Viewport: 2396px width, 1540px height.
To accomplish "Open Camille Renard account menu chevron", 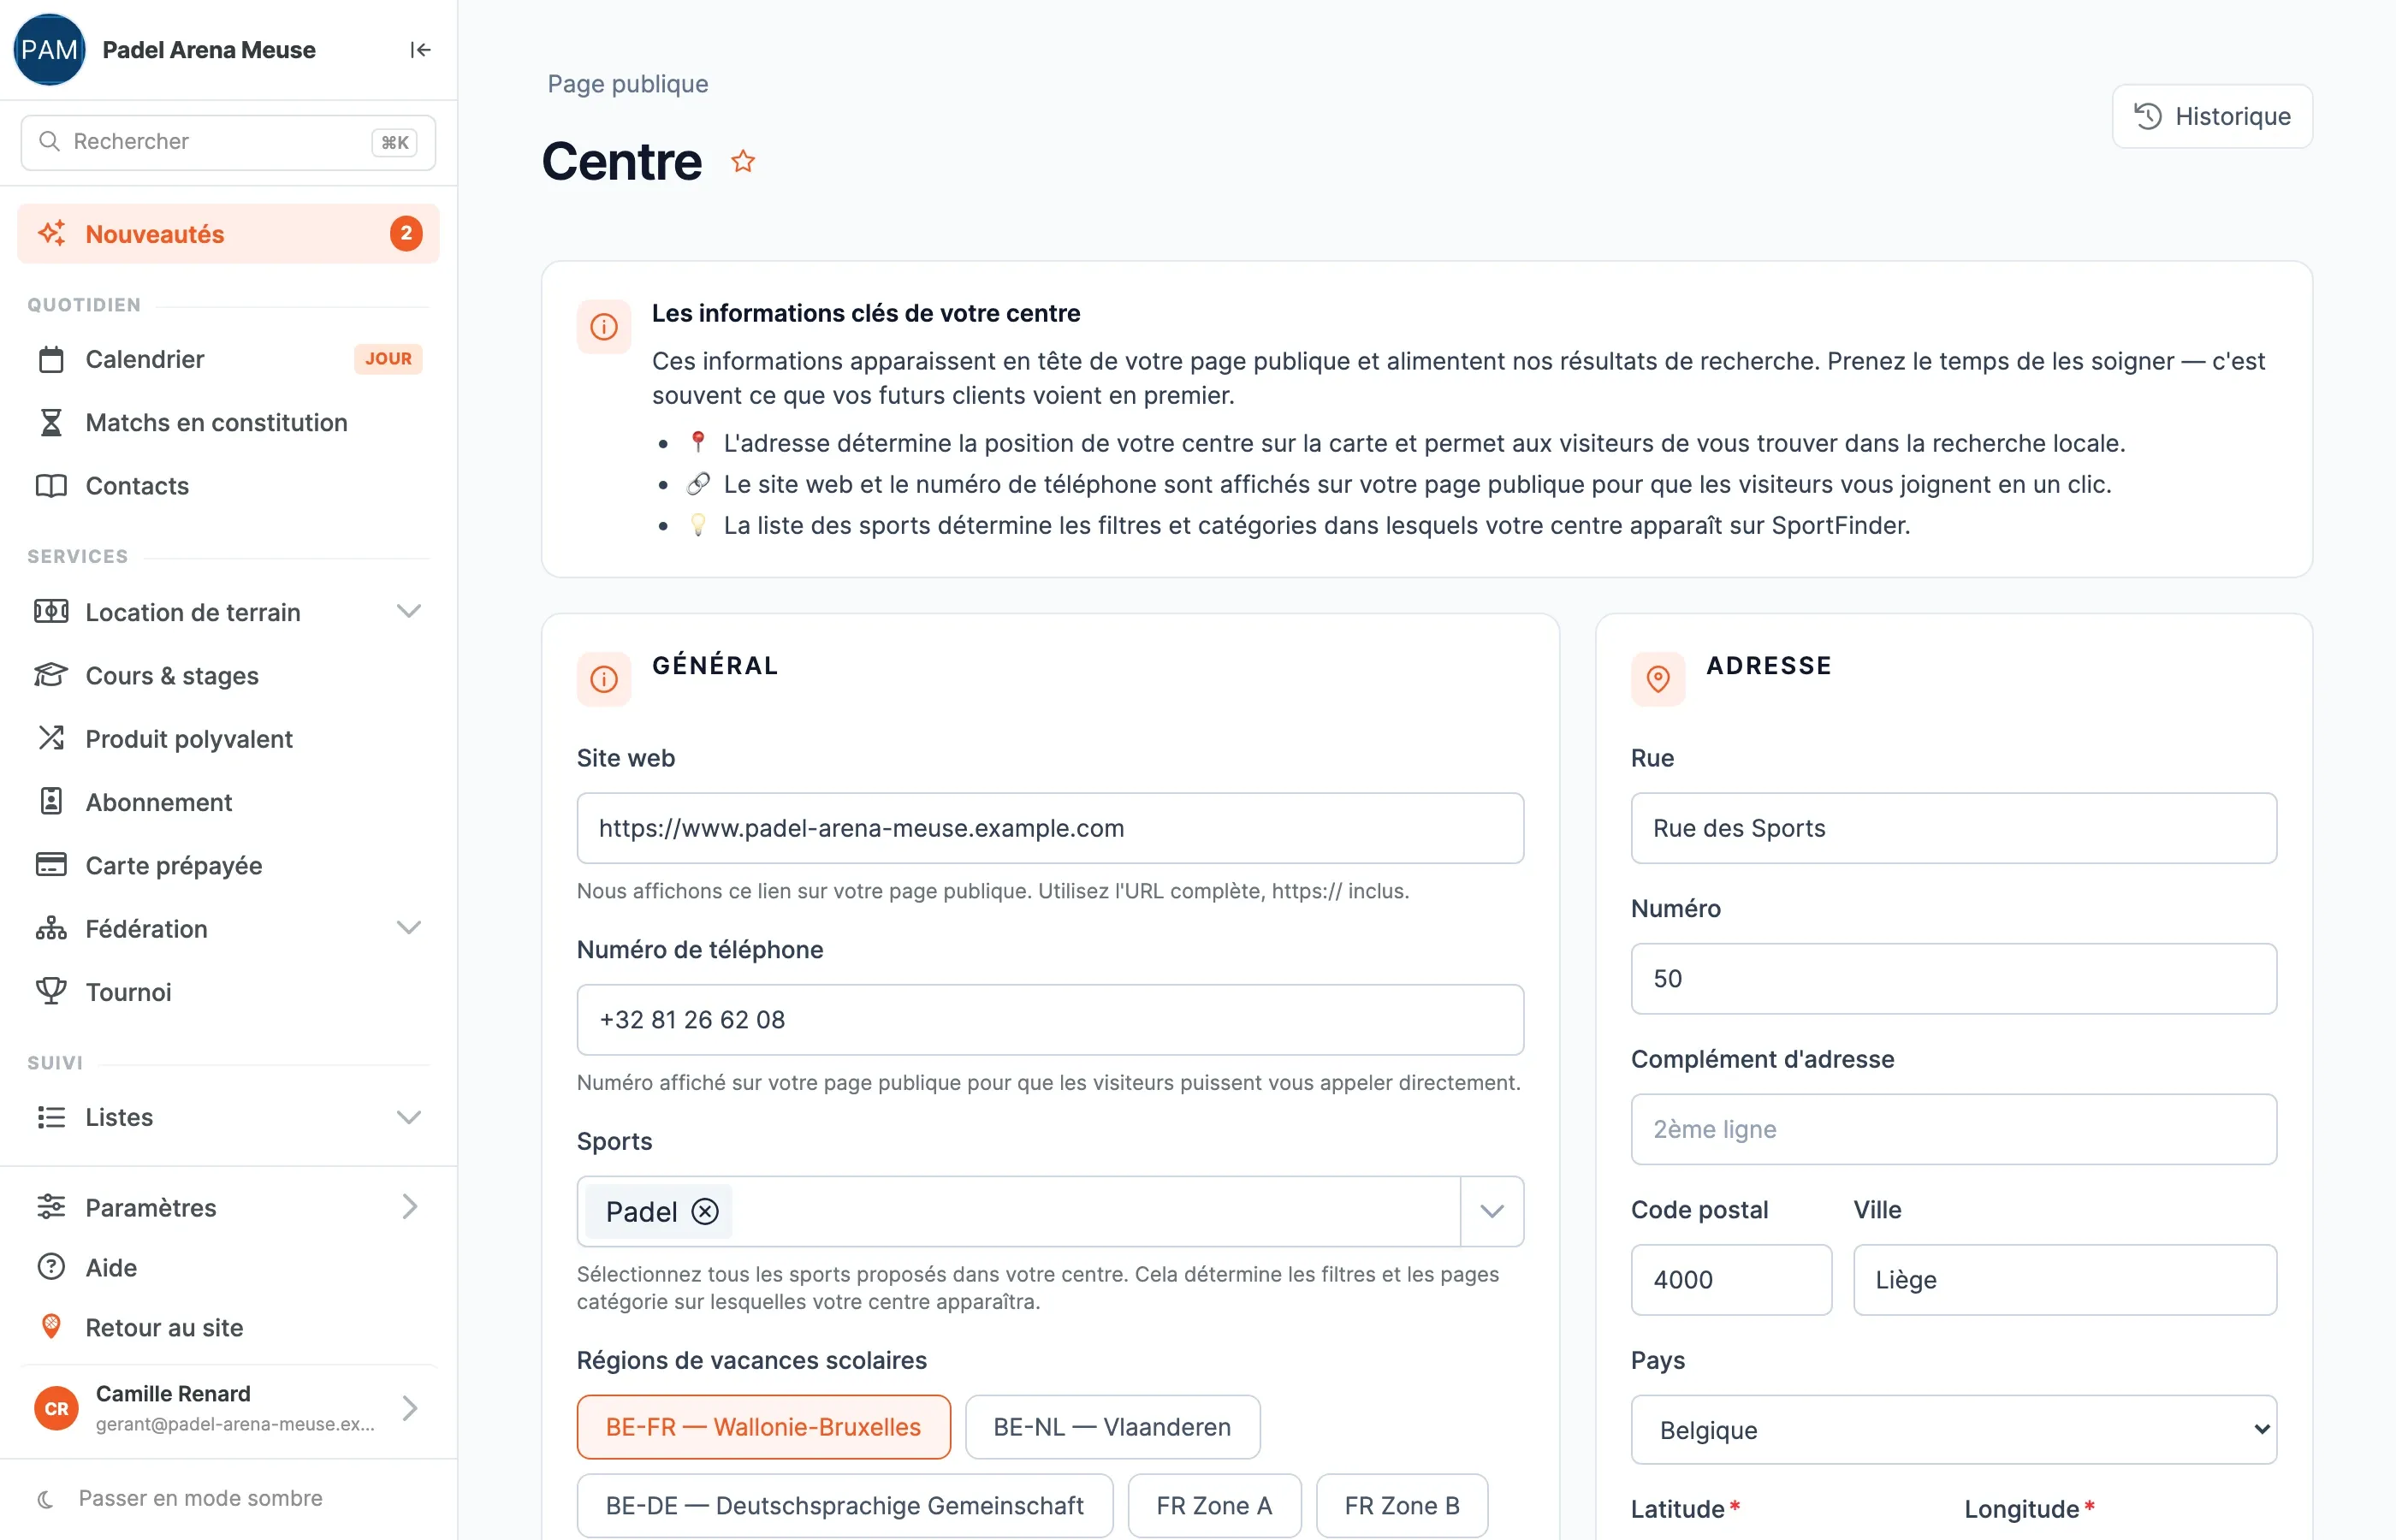I will (408, 1408).
